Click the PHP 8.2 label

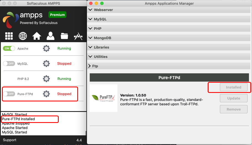23,79
